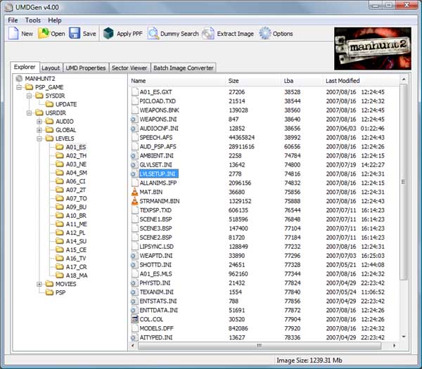Click the settings file icon beside WEAPONS.INI
Screen dimensions: 422x369
(x=134, y=119)
